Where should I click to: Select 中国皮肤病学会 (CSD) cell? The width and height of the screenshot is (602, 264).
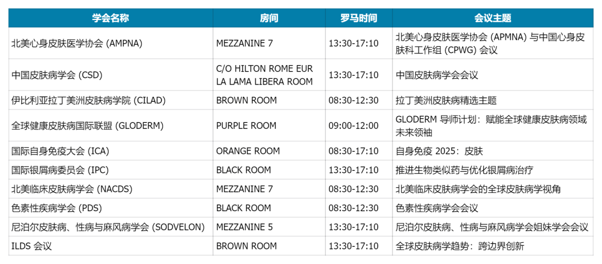click(x=110, y=75)
